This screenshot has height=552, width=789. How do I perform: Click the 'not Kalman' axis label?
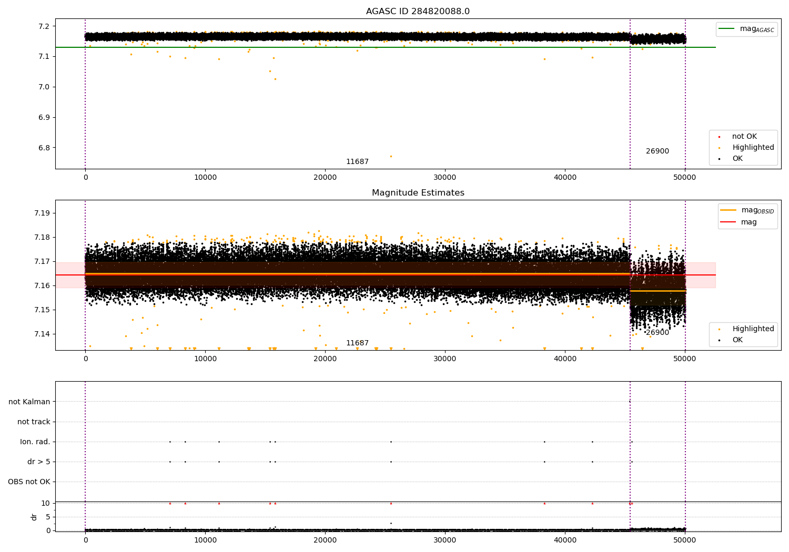click(29, 402)
